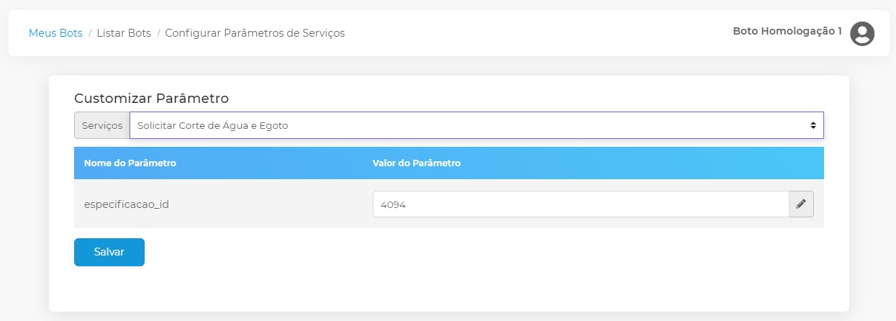Viewport: 896px width, 321px height.
Task: Open the user account avatar icon
Action: tap(861, 33)
